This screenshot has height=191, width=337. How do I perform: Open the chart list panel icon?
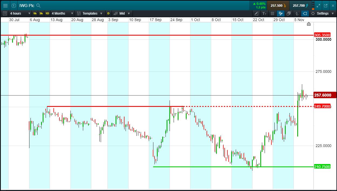click(5, 13)
